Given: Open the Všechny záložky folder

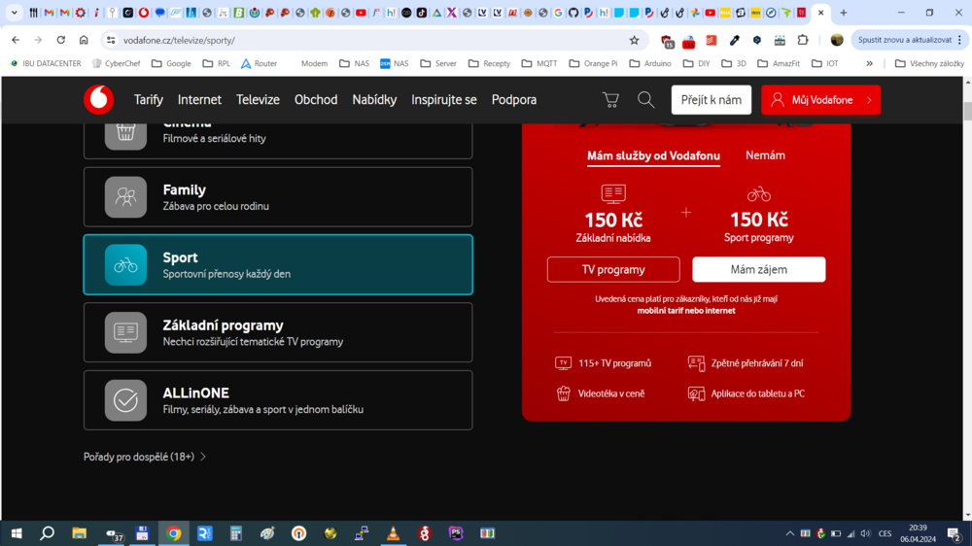Looking at the screenshot, I should click(930, 63).
